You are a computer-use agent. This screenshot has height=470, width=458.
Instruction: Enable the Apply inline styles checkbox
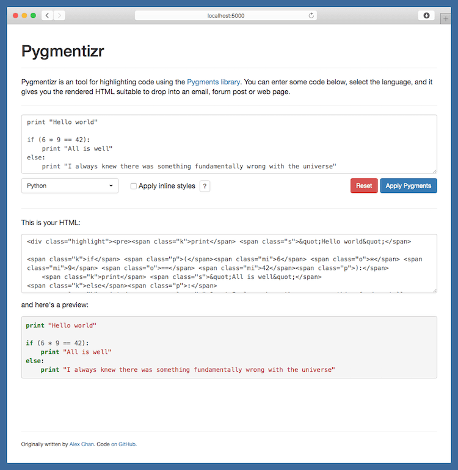click(x=134, y=186)
